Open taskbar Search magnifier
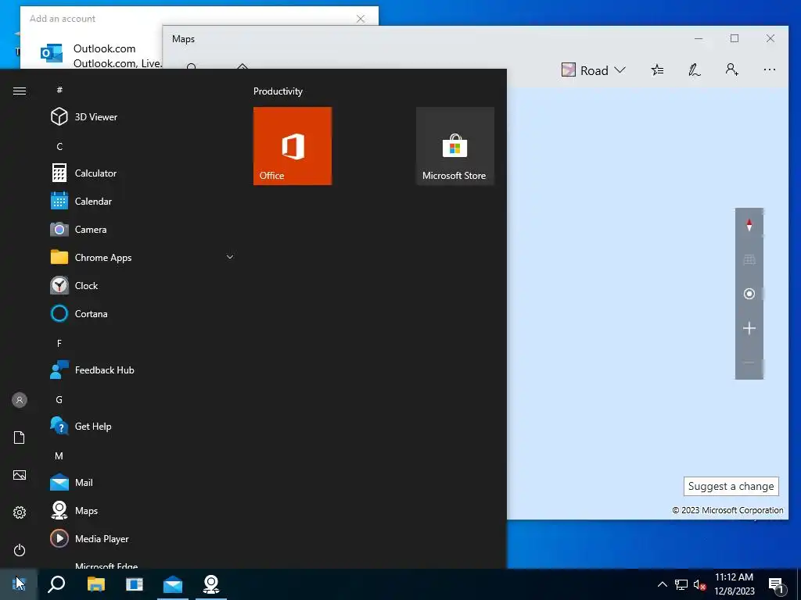The height and width of the screenshot is (600, 801). pyautogui.click(x=56, y=584)
